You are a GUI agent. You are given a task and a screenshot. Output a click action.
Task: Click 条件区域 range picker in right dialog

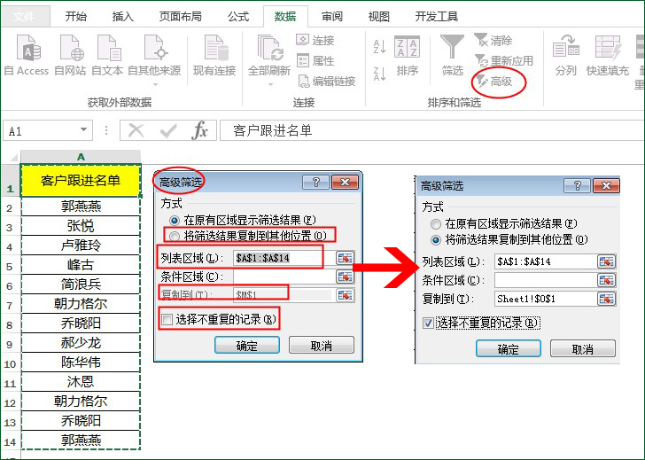point(606,281)
